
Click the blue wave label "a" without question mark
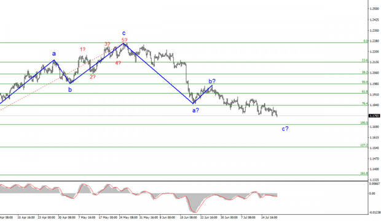pos(54,54)
